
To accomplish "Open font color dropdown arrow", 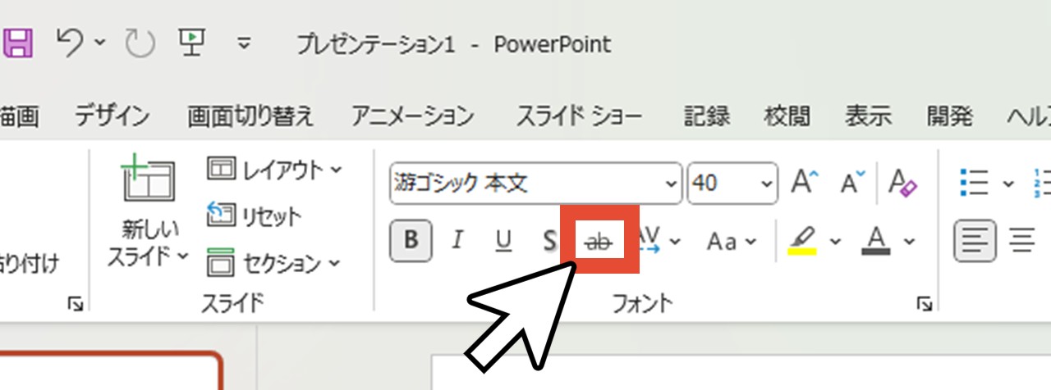I will point(910,242).
